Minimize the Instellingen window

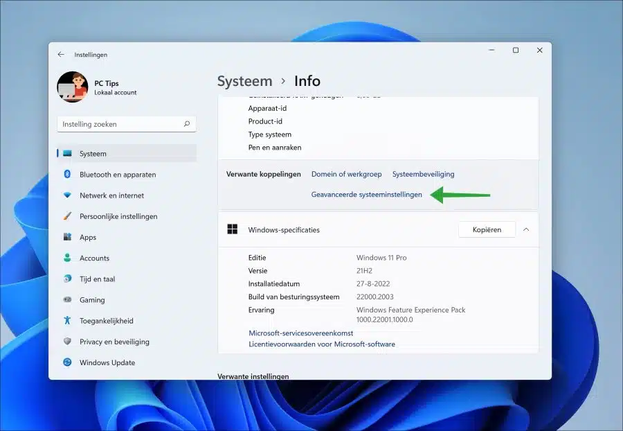tap(492, 50)
